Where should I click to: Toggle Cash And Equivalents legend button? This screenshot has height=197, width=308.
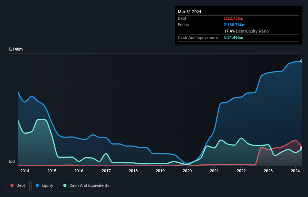point(86,186)
